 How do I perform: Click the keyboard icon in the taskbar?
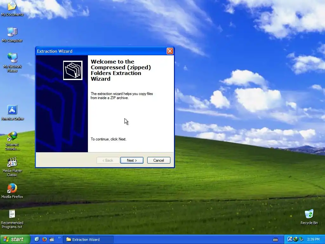coord(275,240)
